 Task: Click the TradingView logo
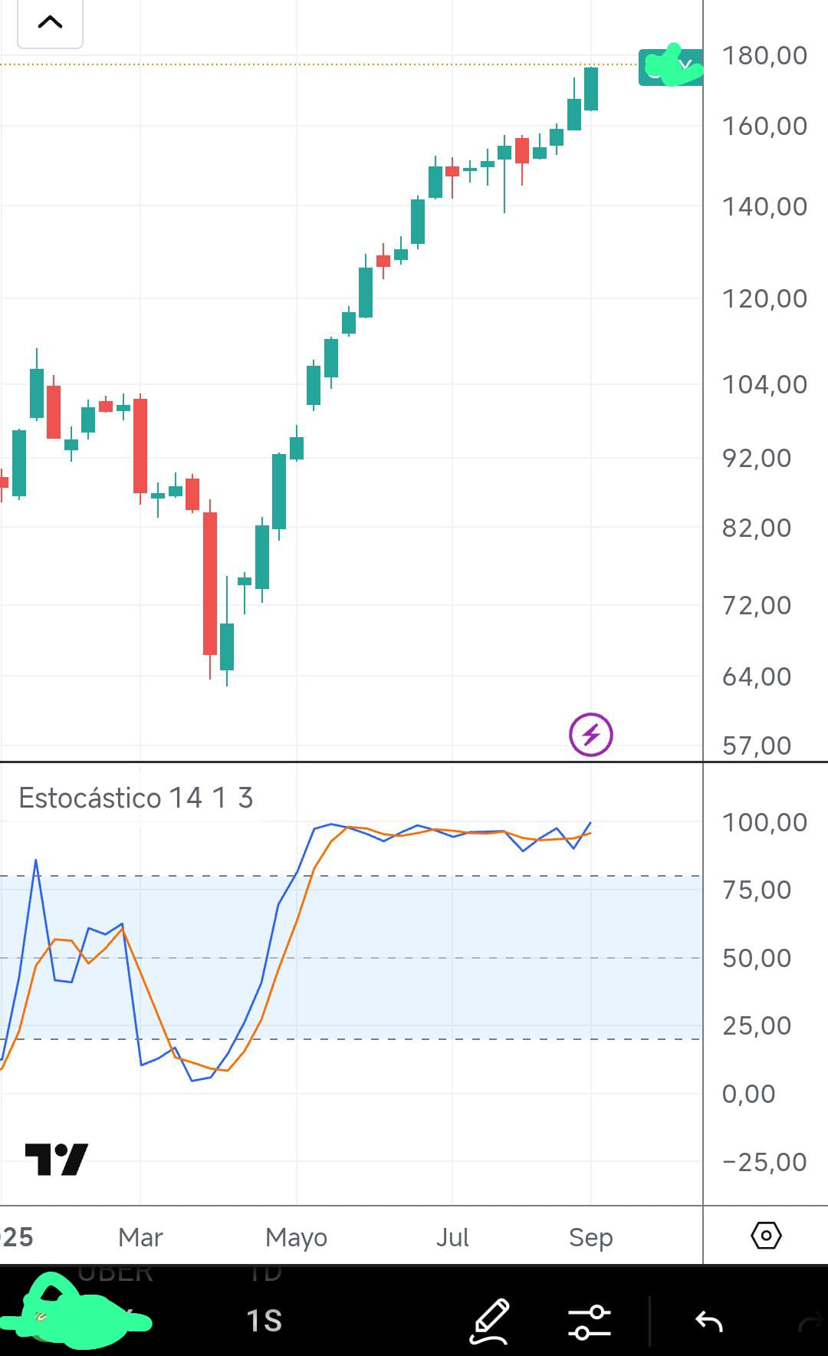[57, 1159]
